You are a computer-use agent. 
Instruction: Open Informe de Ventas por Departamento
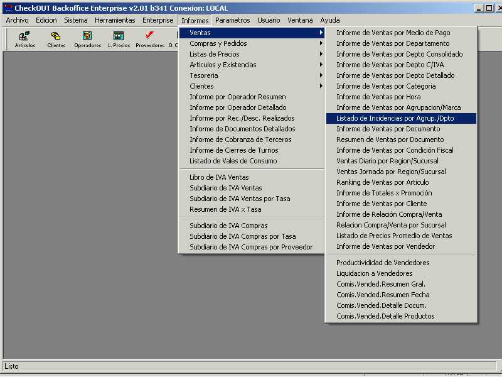(401, 43)
